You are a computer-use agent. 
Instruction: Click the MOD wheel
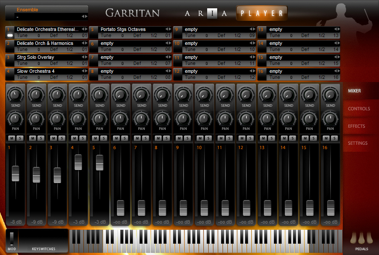point(12,238)
